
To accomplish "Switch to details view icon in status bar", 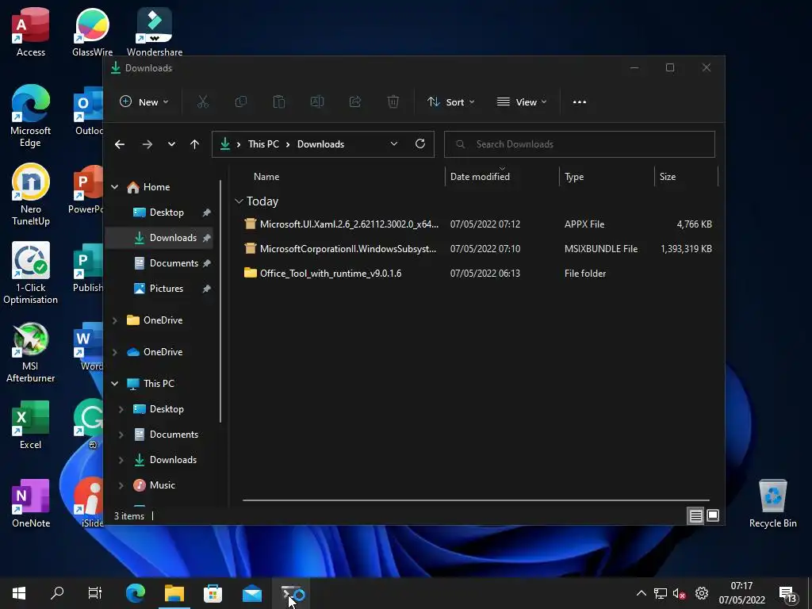I will (x=695, y=515).
